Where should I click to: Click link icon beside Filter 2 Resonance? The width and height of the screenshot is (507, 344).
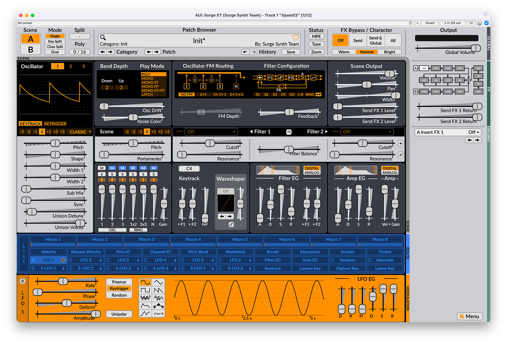pyautogui.click(x=401, y=155)
